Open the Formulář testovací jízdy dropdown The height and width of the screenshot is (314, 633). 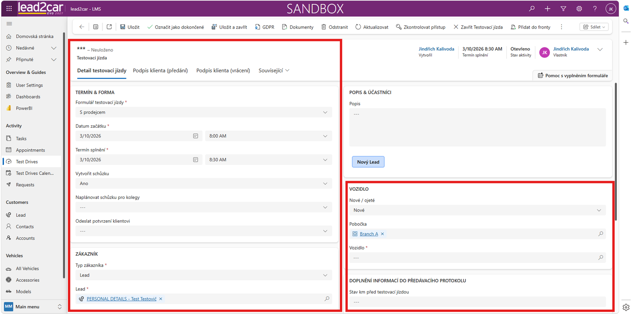click(204, 112)
